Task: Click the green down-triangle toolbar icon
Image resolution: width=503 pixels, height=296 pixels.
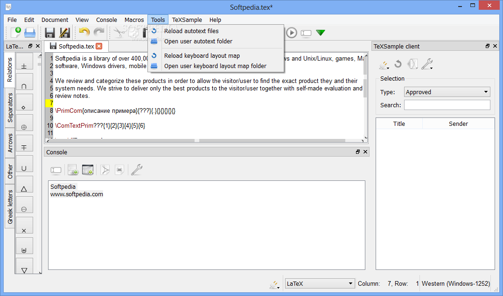Action: point(321,33)
